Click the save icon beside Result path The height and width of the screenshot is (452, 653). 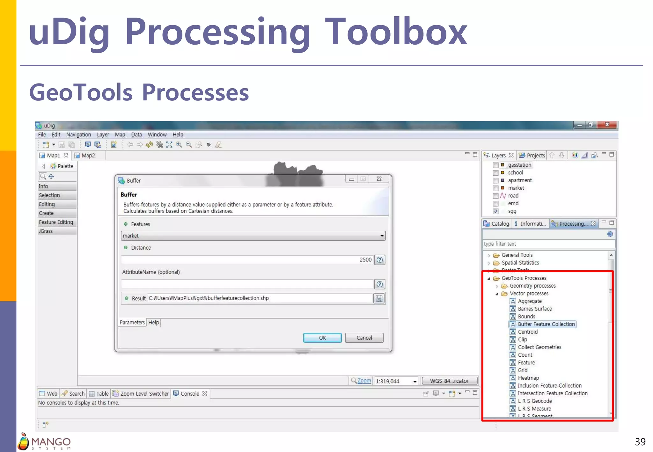click(379, 298)
